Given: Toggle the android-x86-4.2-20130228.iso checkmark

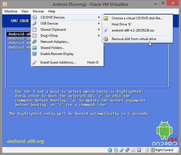Looking at the screenshot, I should click(x=106, y=30).
